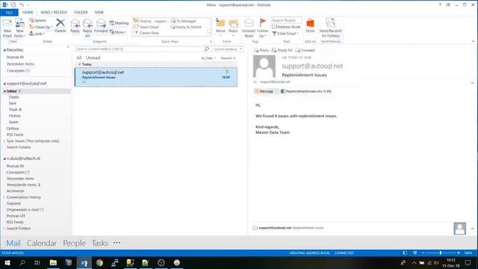Open the Address Book
Image resolution: width=478 pixels, height=269 pixels.
coord(286,27)
